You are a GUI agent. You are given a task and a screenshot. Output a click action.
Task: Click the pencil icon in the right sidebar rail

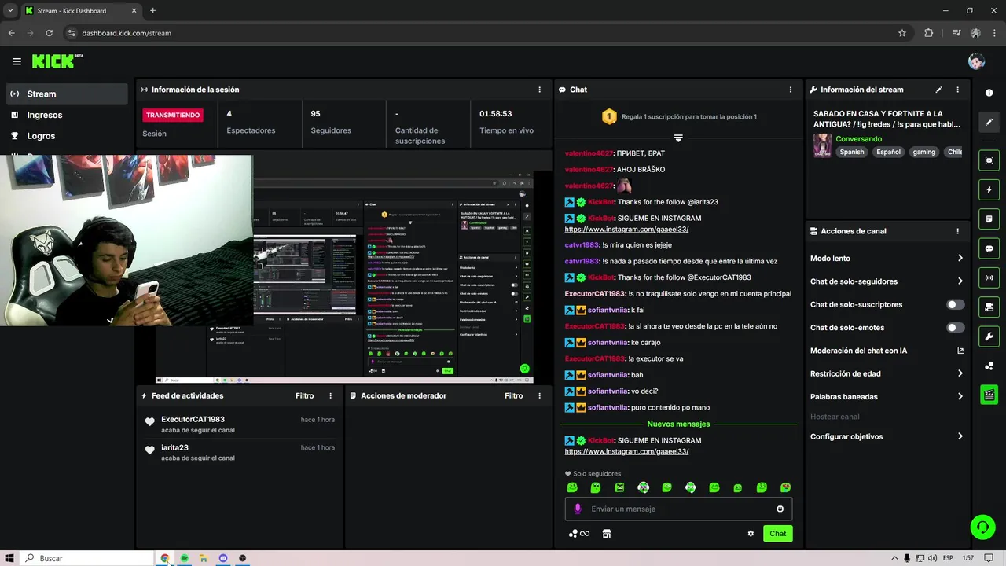click(x=989, y=122)
